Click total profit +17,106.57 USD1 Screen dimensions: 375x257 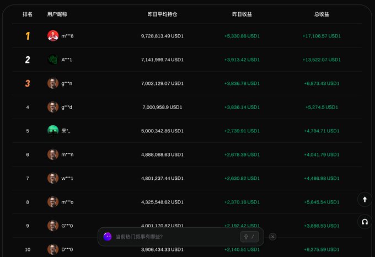pos(322,36)
